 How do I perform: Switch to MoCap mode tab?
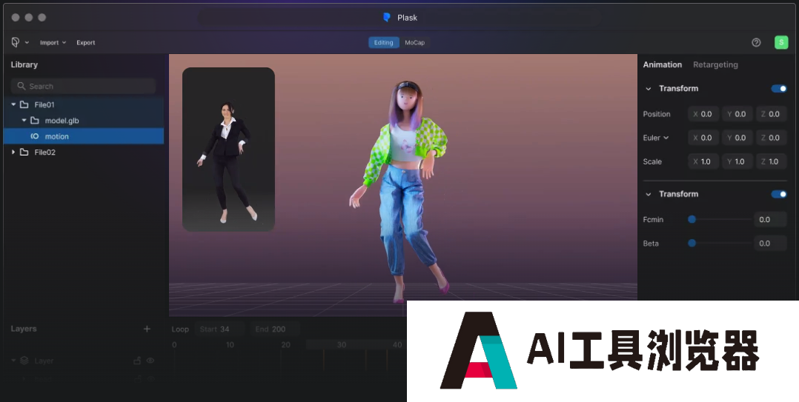[415, 43]
